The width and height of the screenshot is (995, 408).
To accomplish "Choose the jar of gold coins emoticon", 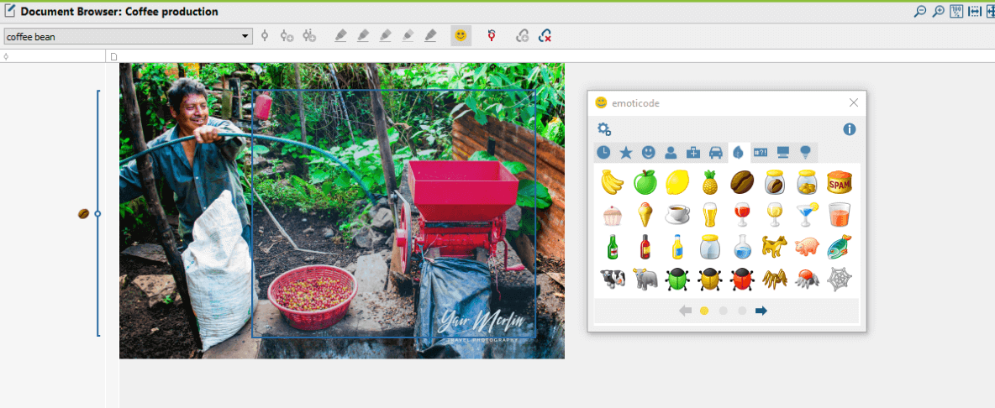I will click(807, 182).
